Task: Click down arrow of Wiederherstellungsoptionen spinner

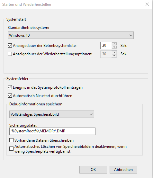Action: click(x=114, y=56)
